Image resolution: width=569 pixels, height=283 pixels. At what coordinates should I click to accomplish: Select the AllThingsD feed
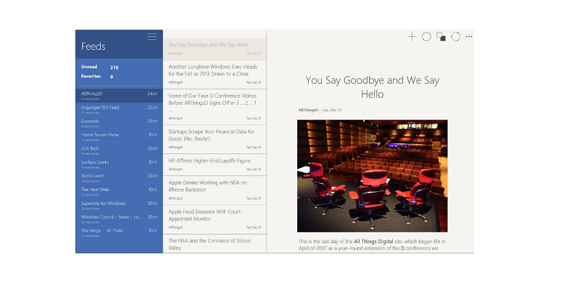(119, 96)
